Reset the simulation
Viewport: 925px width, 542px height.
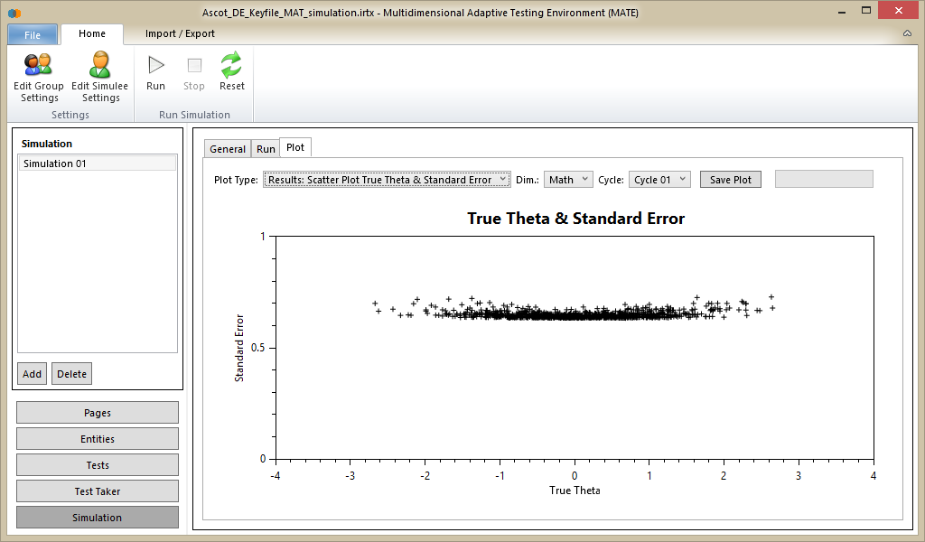tap(232, 72)
